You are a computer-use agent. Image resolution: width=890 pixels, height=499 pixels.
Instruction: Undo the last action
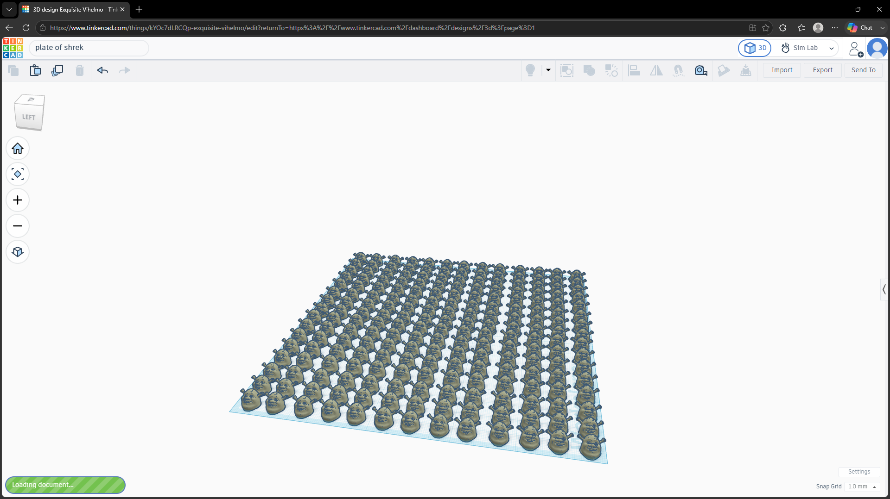pyautogui.click(x=102, y=70)
